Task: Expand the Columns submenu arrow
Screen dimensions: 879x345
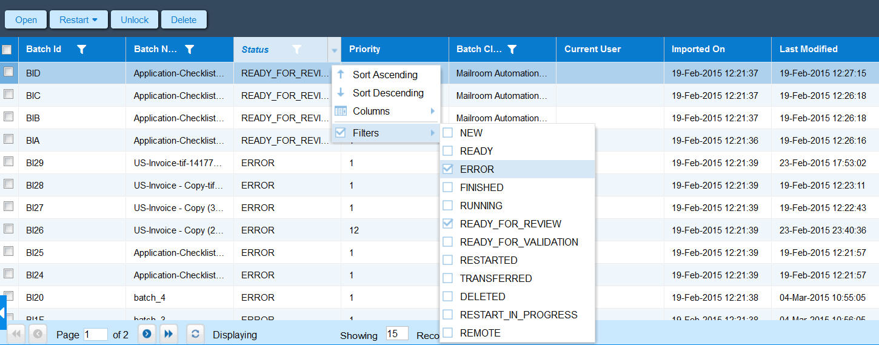Action: coord(433,111)
